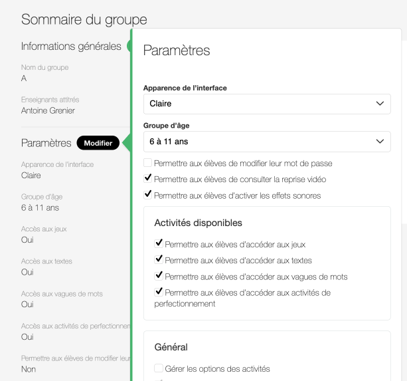
Task: Click the Paramètres heading left of Modifier
Action: click(x=46, y=143)
